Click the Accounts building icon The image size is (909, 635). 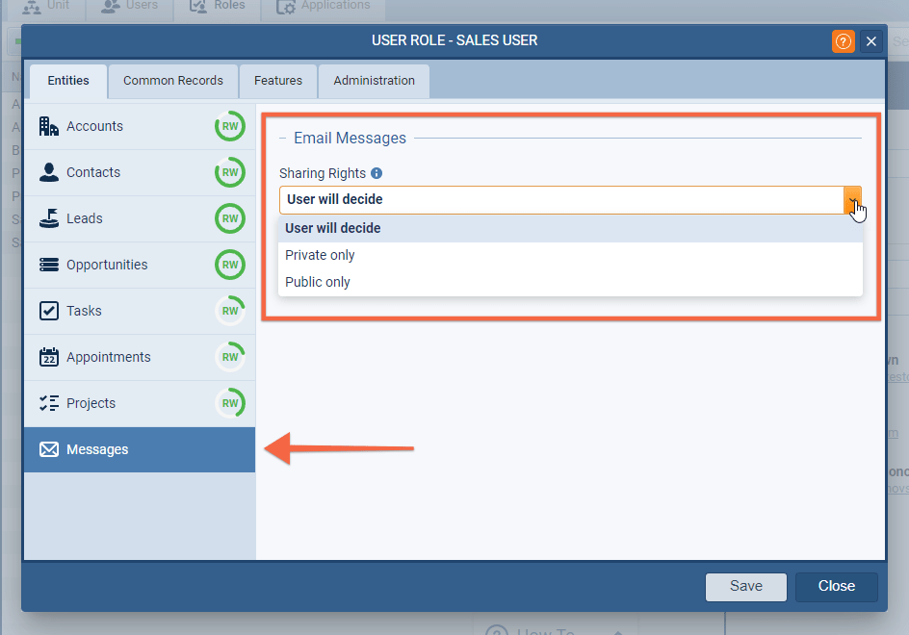(x=48, y=126)
